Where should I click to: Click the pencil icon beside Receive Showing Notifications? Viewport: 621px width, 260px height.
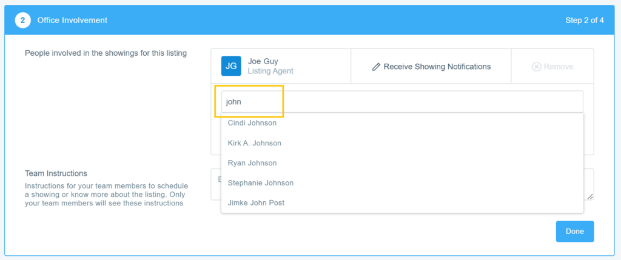click(376, 67)
